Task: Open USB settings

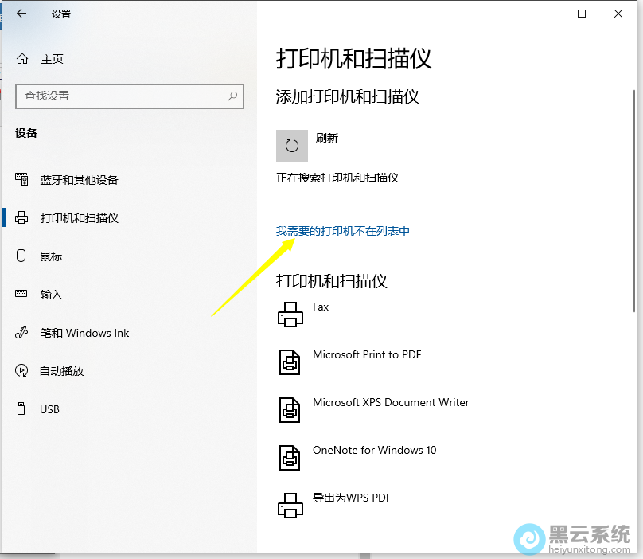Action: [x=49, y=409]
